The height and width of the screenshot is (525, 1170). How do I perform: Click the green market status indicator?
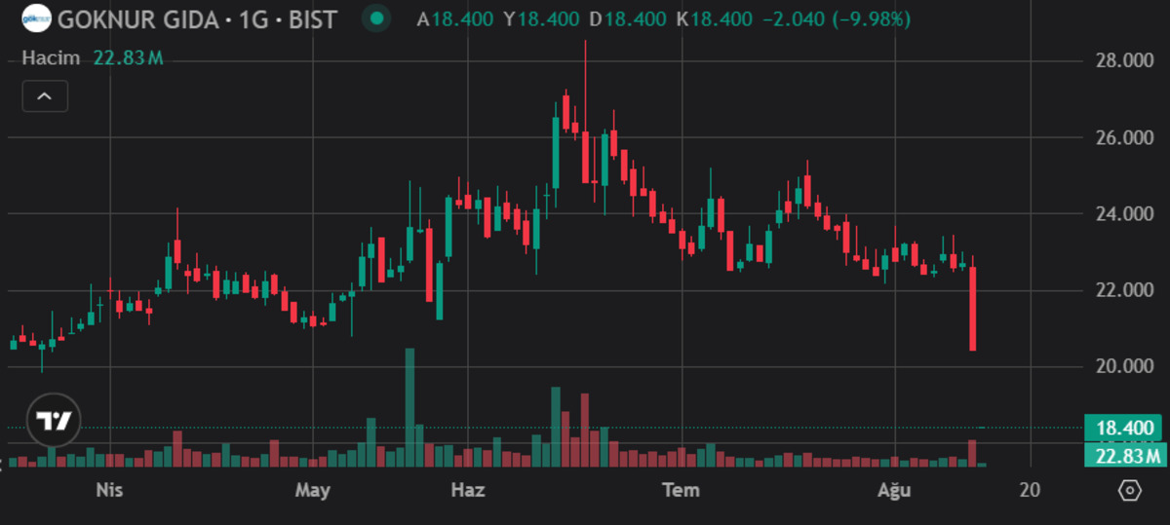click(x=376, y=19)
